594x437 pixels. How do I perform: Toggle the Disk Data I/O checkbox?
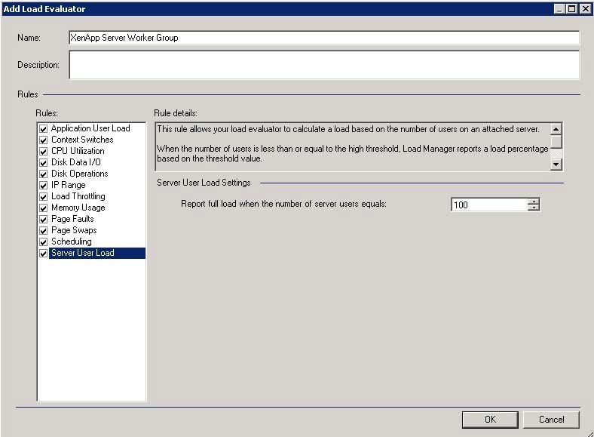(43, 163)
